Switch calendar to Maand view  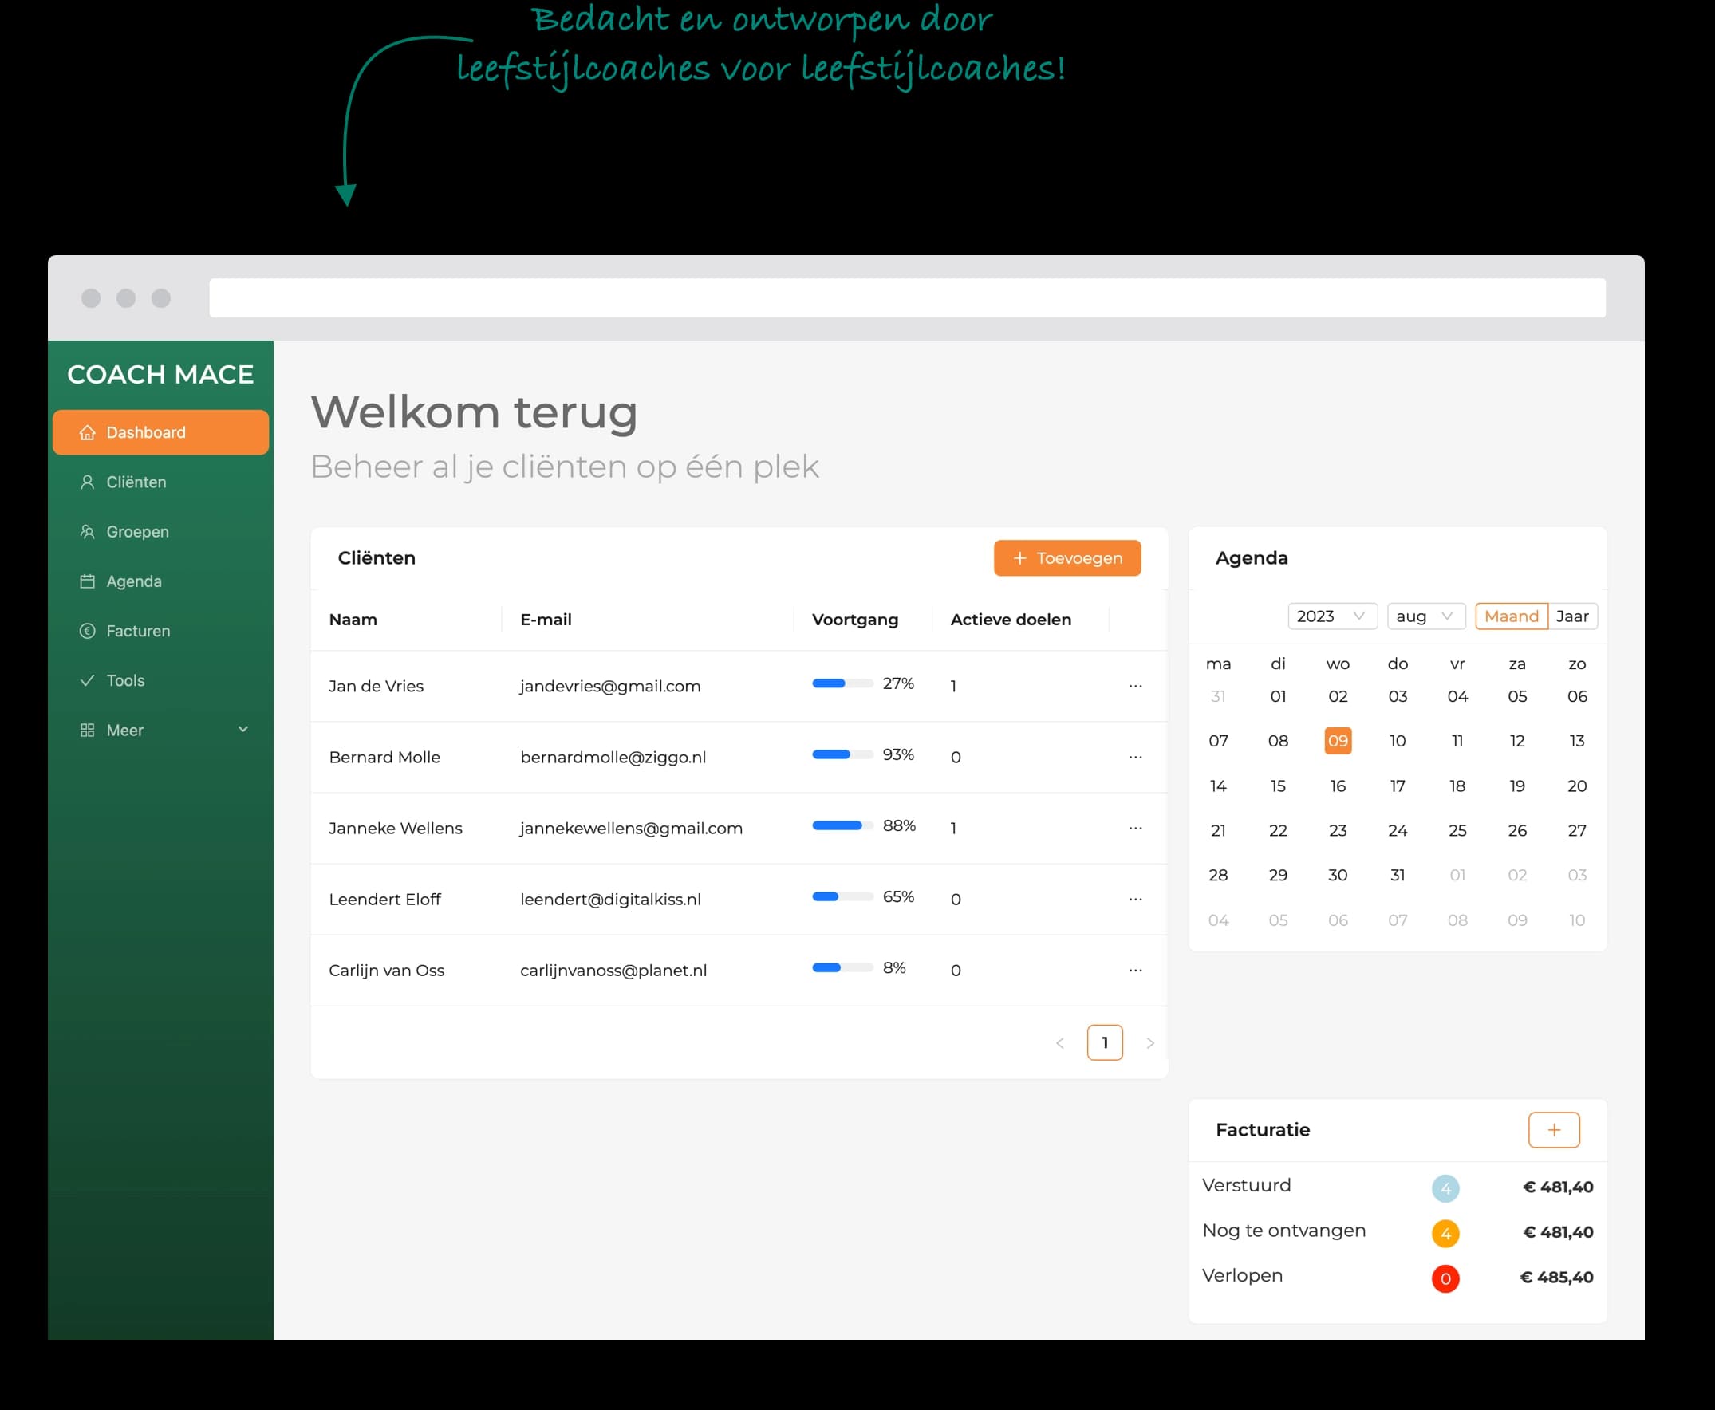(1511, 616)
